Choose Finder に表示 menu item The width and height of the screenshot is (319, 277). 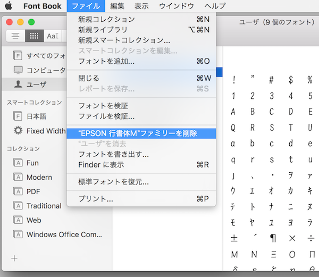click(141, 164)
